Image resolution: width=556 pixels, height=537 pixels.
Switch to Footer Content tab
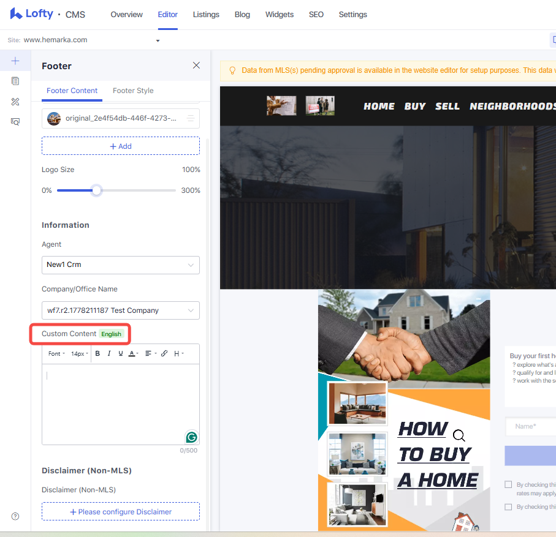[x=72, y=91]
